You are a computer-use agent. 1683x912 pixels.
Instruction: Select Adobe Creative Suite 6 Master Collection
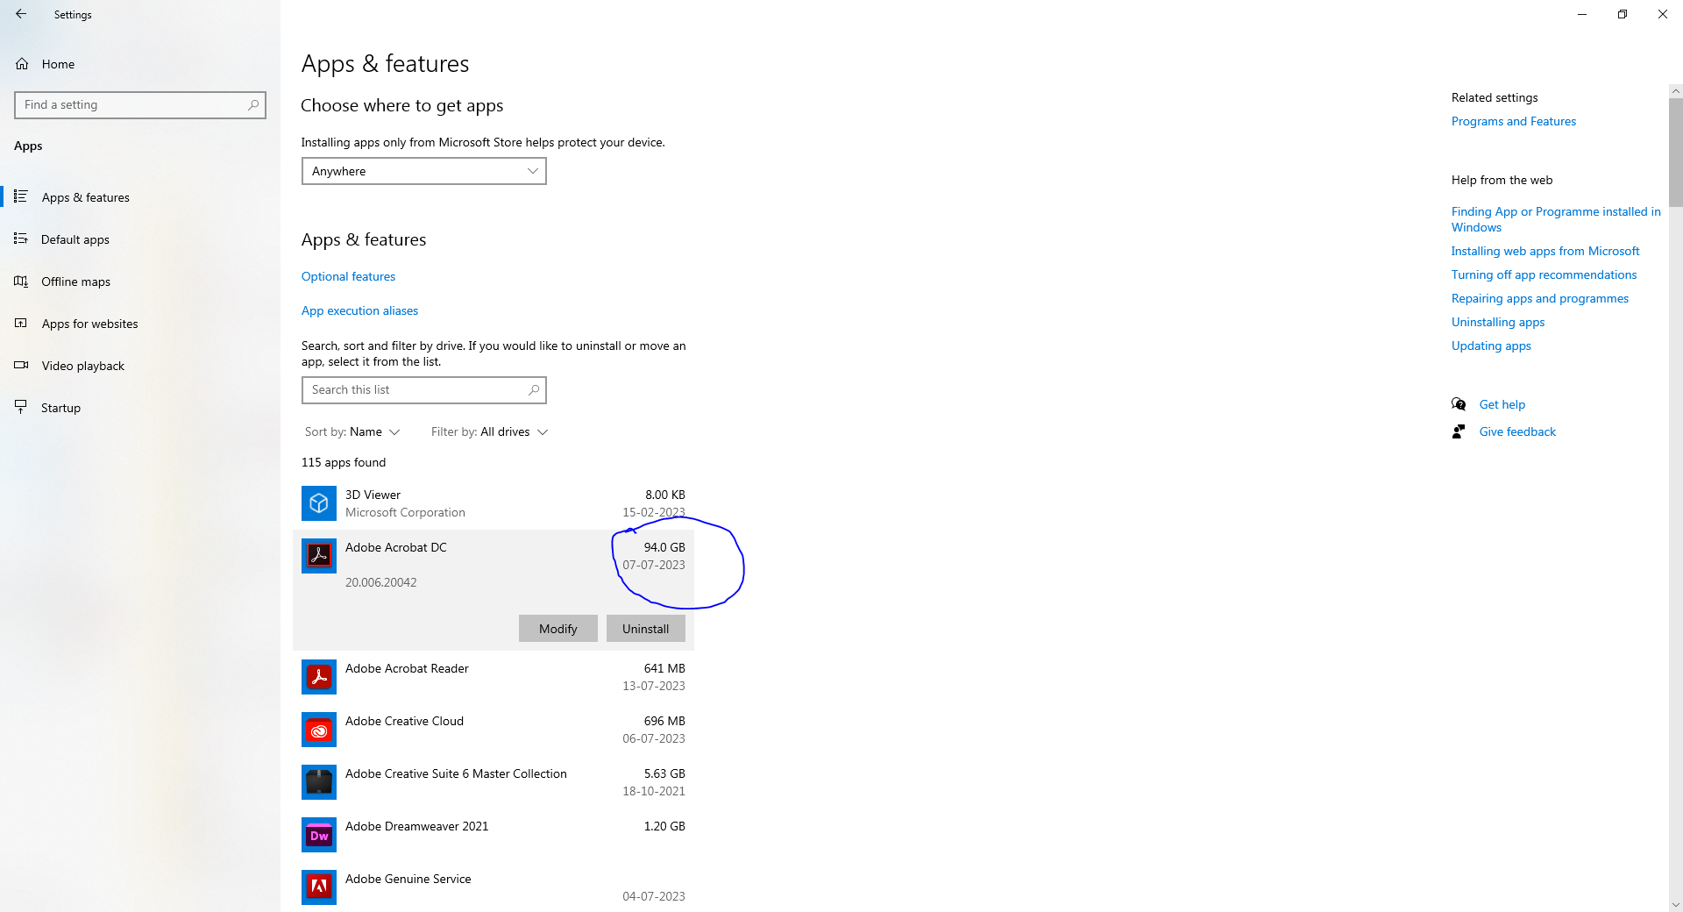coord(494,782)
